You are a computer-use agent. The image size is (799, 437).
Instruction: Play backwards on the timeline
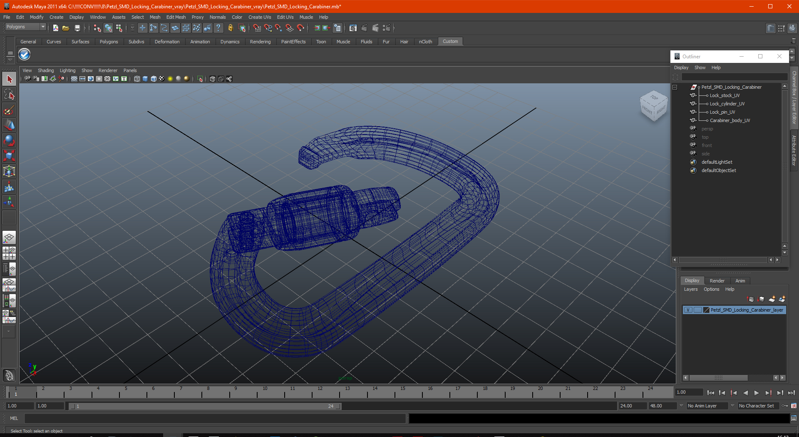745,393
